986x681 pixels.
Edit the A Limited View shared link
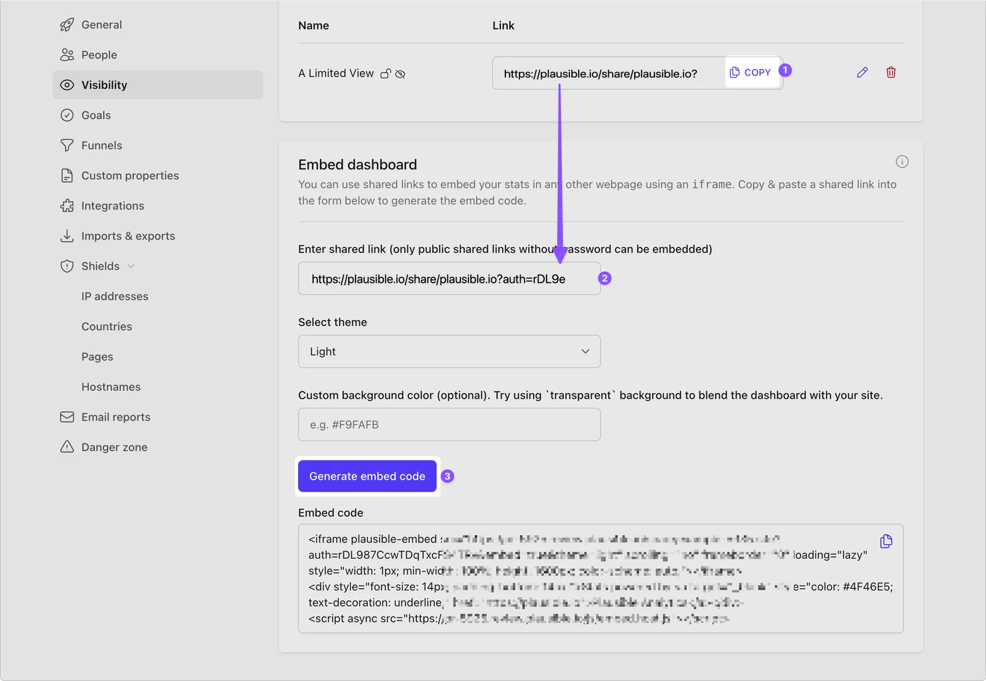[862, 73]
